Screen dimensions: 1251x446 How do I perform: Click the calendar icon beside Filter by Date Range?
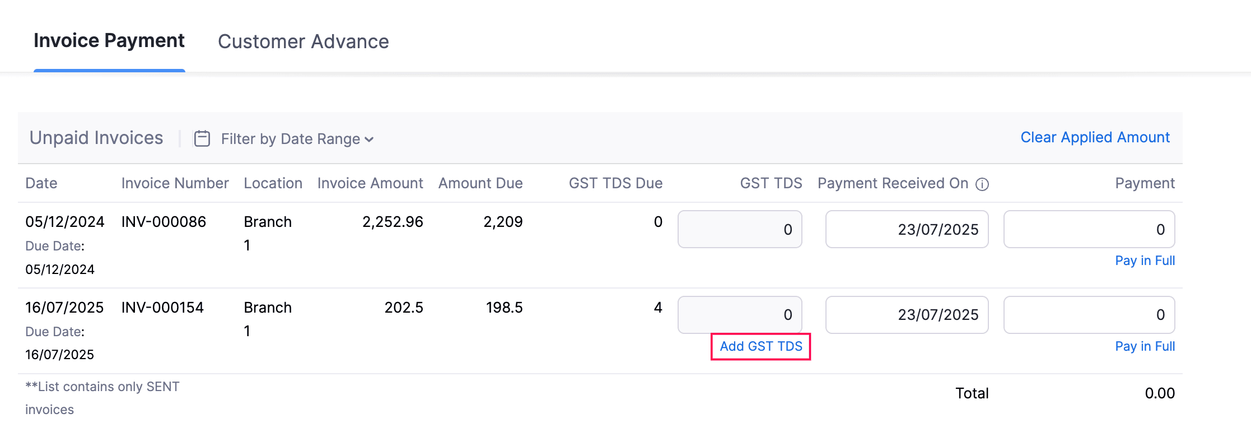[201, 138]
